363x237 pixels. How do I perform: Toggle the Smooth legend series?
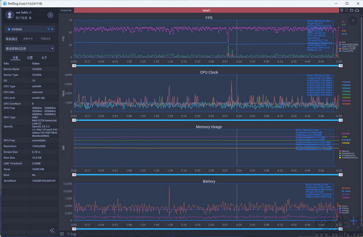348,44
